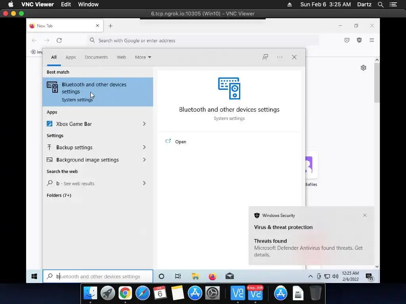
Task: Click the search feedback icon
Action: tap(265, 57)
